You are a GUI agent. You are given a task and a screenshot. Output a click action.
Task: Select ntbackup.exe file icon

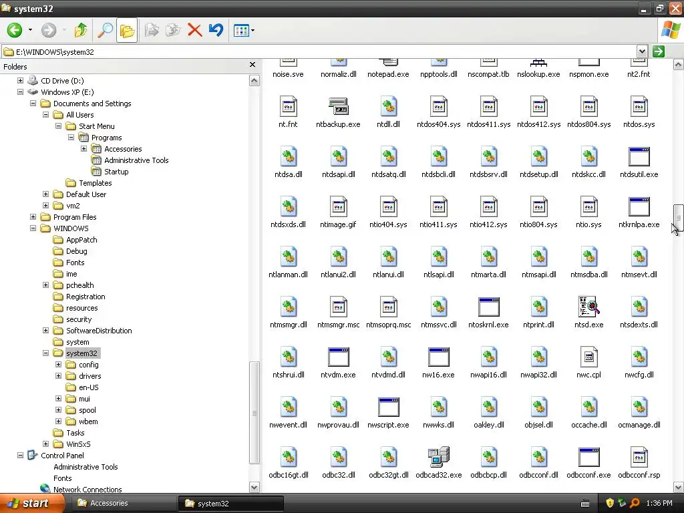338,106
